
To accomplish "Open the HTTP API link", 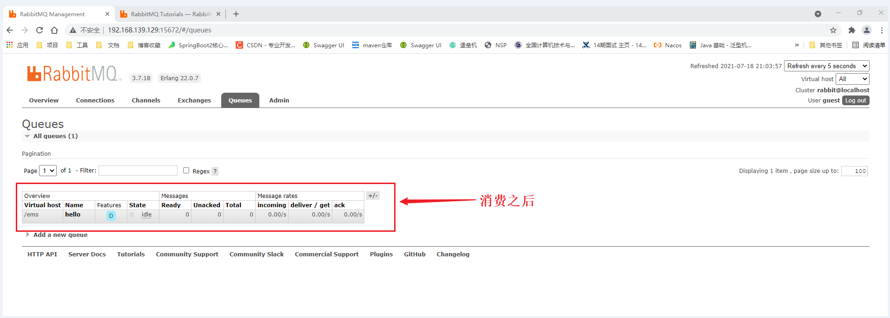I will click(x=42, y=254).
